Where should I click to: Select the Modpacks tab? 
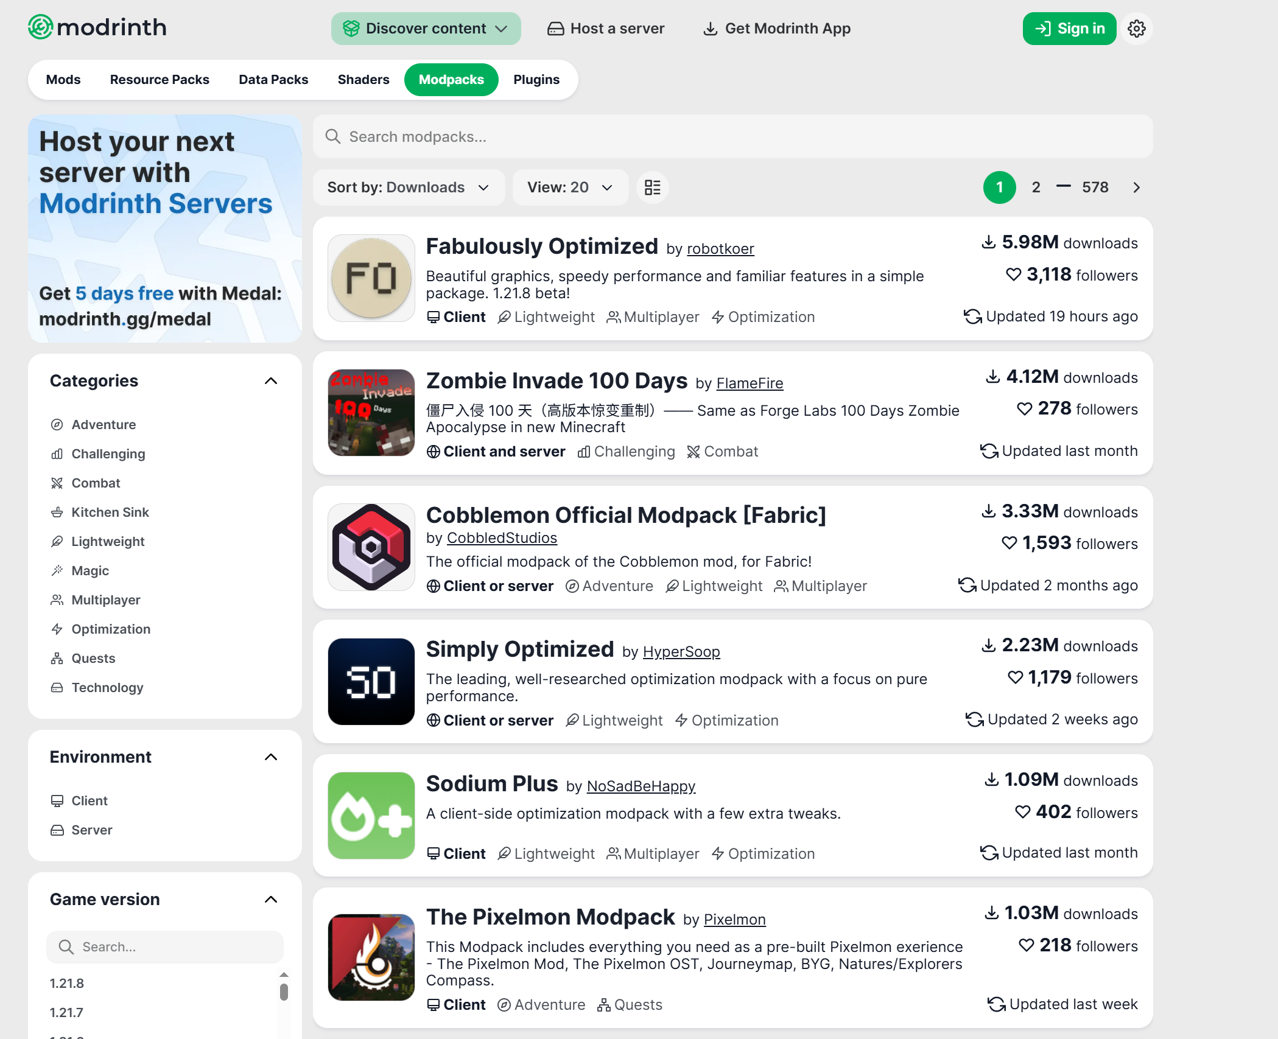[451, 80]
